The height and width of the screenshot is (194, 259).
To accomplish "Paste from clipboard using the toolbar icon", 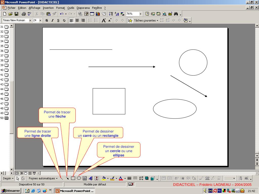I will (x=48, y=14).
